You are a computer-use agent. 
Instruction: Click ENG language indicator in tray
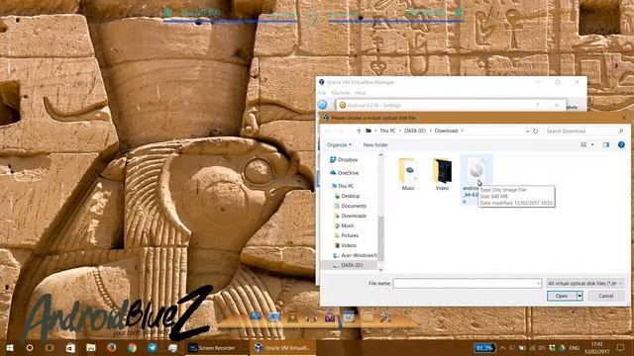(x=575, y=347)
